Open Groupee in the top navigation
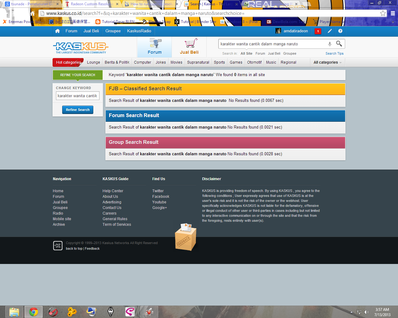Image resolution: width=398 pixels, height=318 pixels. tap(113, 31)
